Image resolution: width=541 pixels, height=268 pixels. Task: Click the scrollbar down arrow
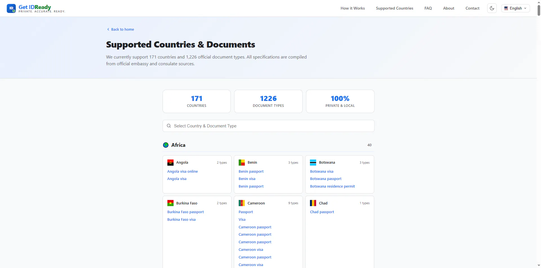click(x=539, y=265)
